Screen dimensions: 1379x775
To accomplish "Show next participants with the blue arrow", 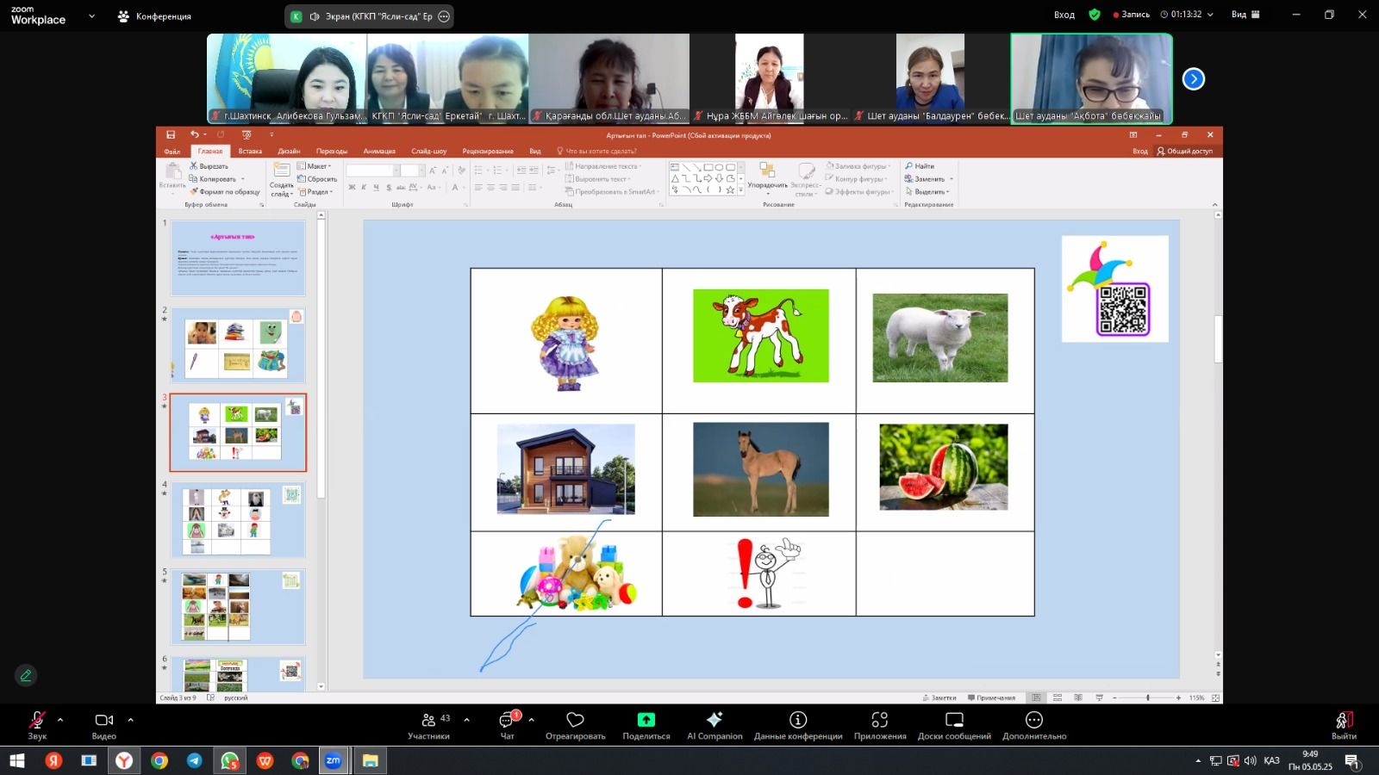I will pyautogui.click(x=1193, y=79).
